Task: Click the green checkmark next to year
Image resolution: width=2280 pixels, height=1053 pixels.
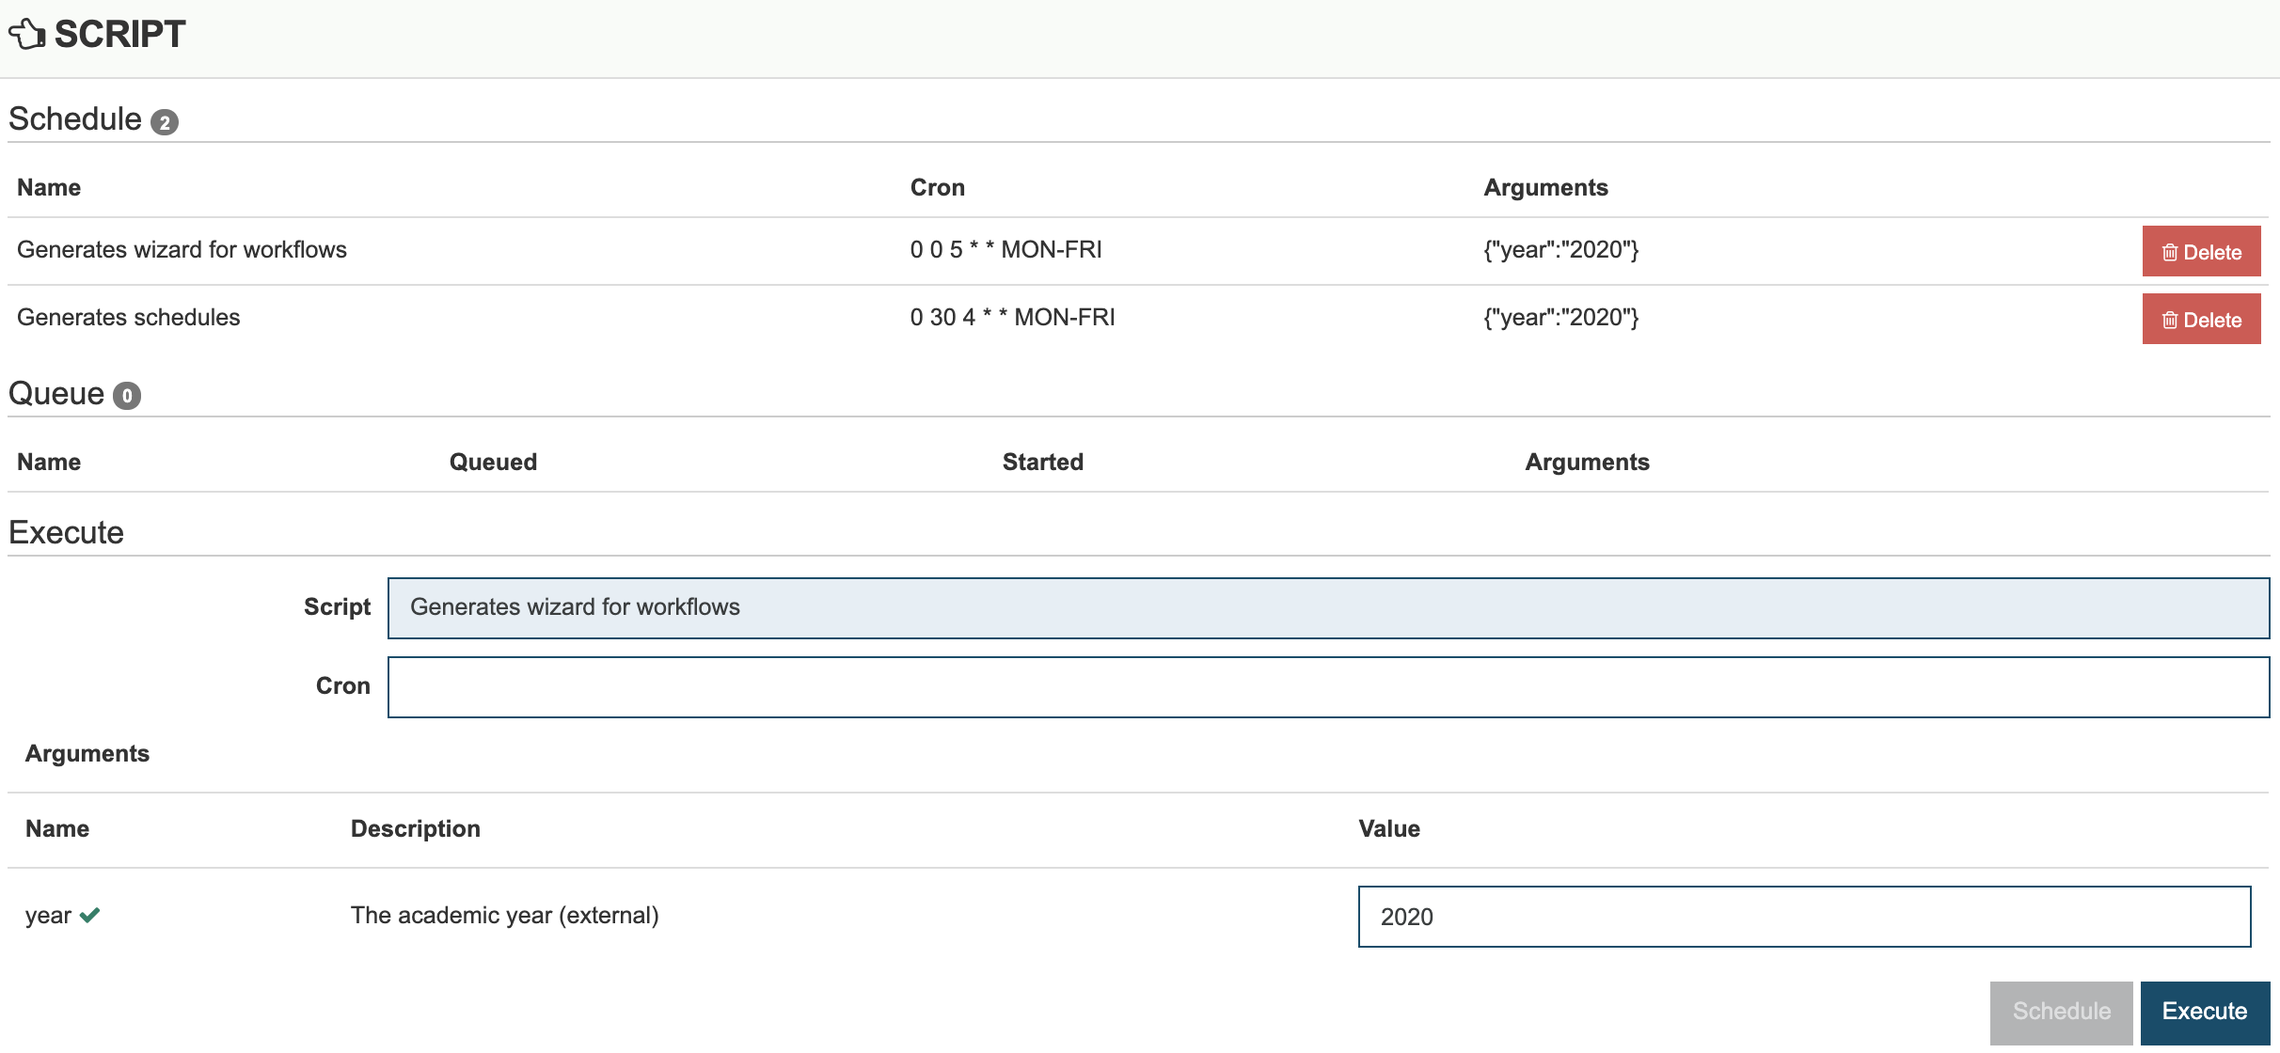Action: (90, 915)
